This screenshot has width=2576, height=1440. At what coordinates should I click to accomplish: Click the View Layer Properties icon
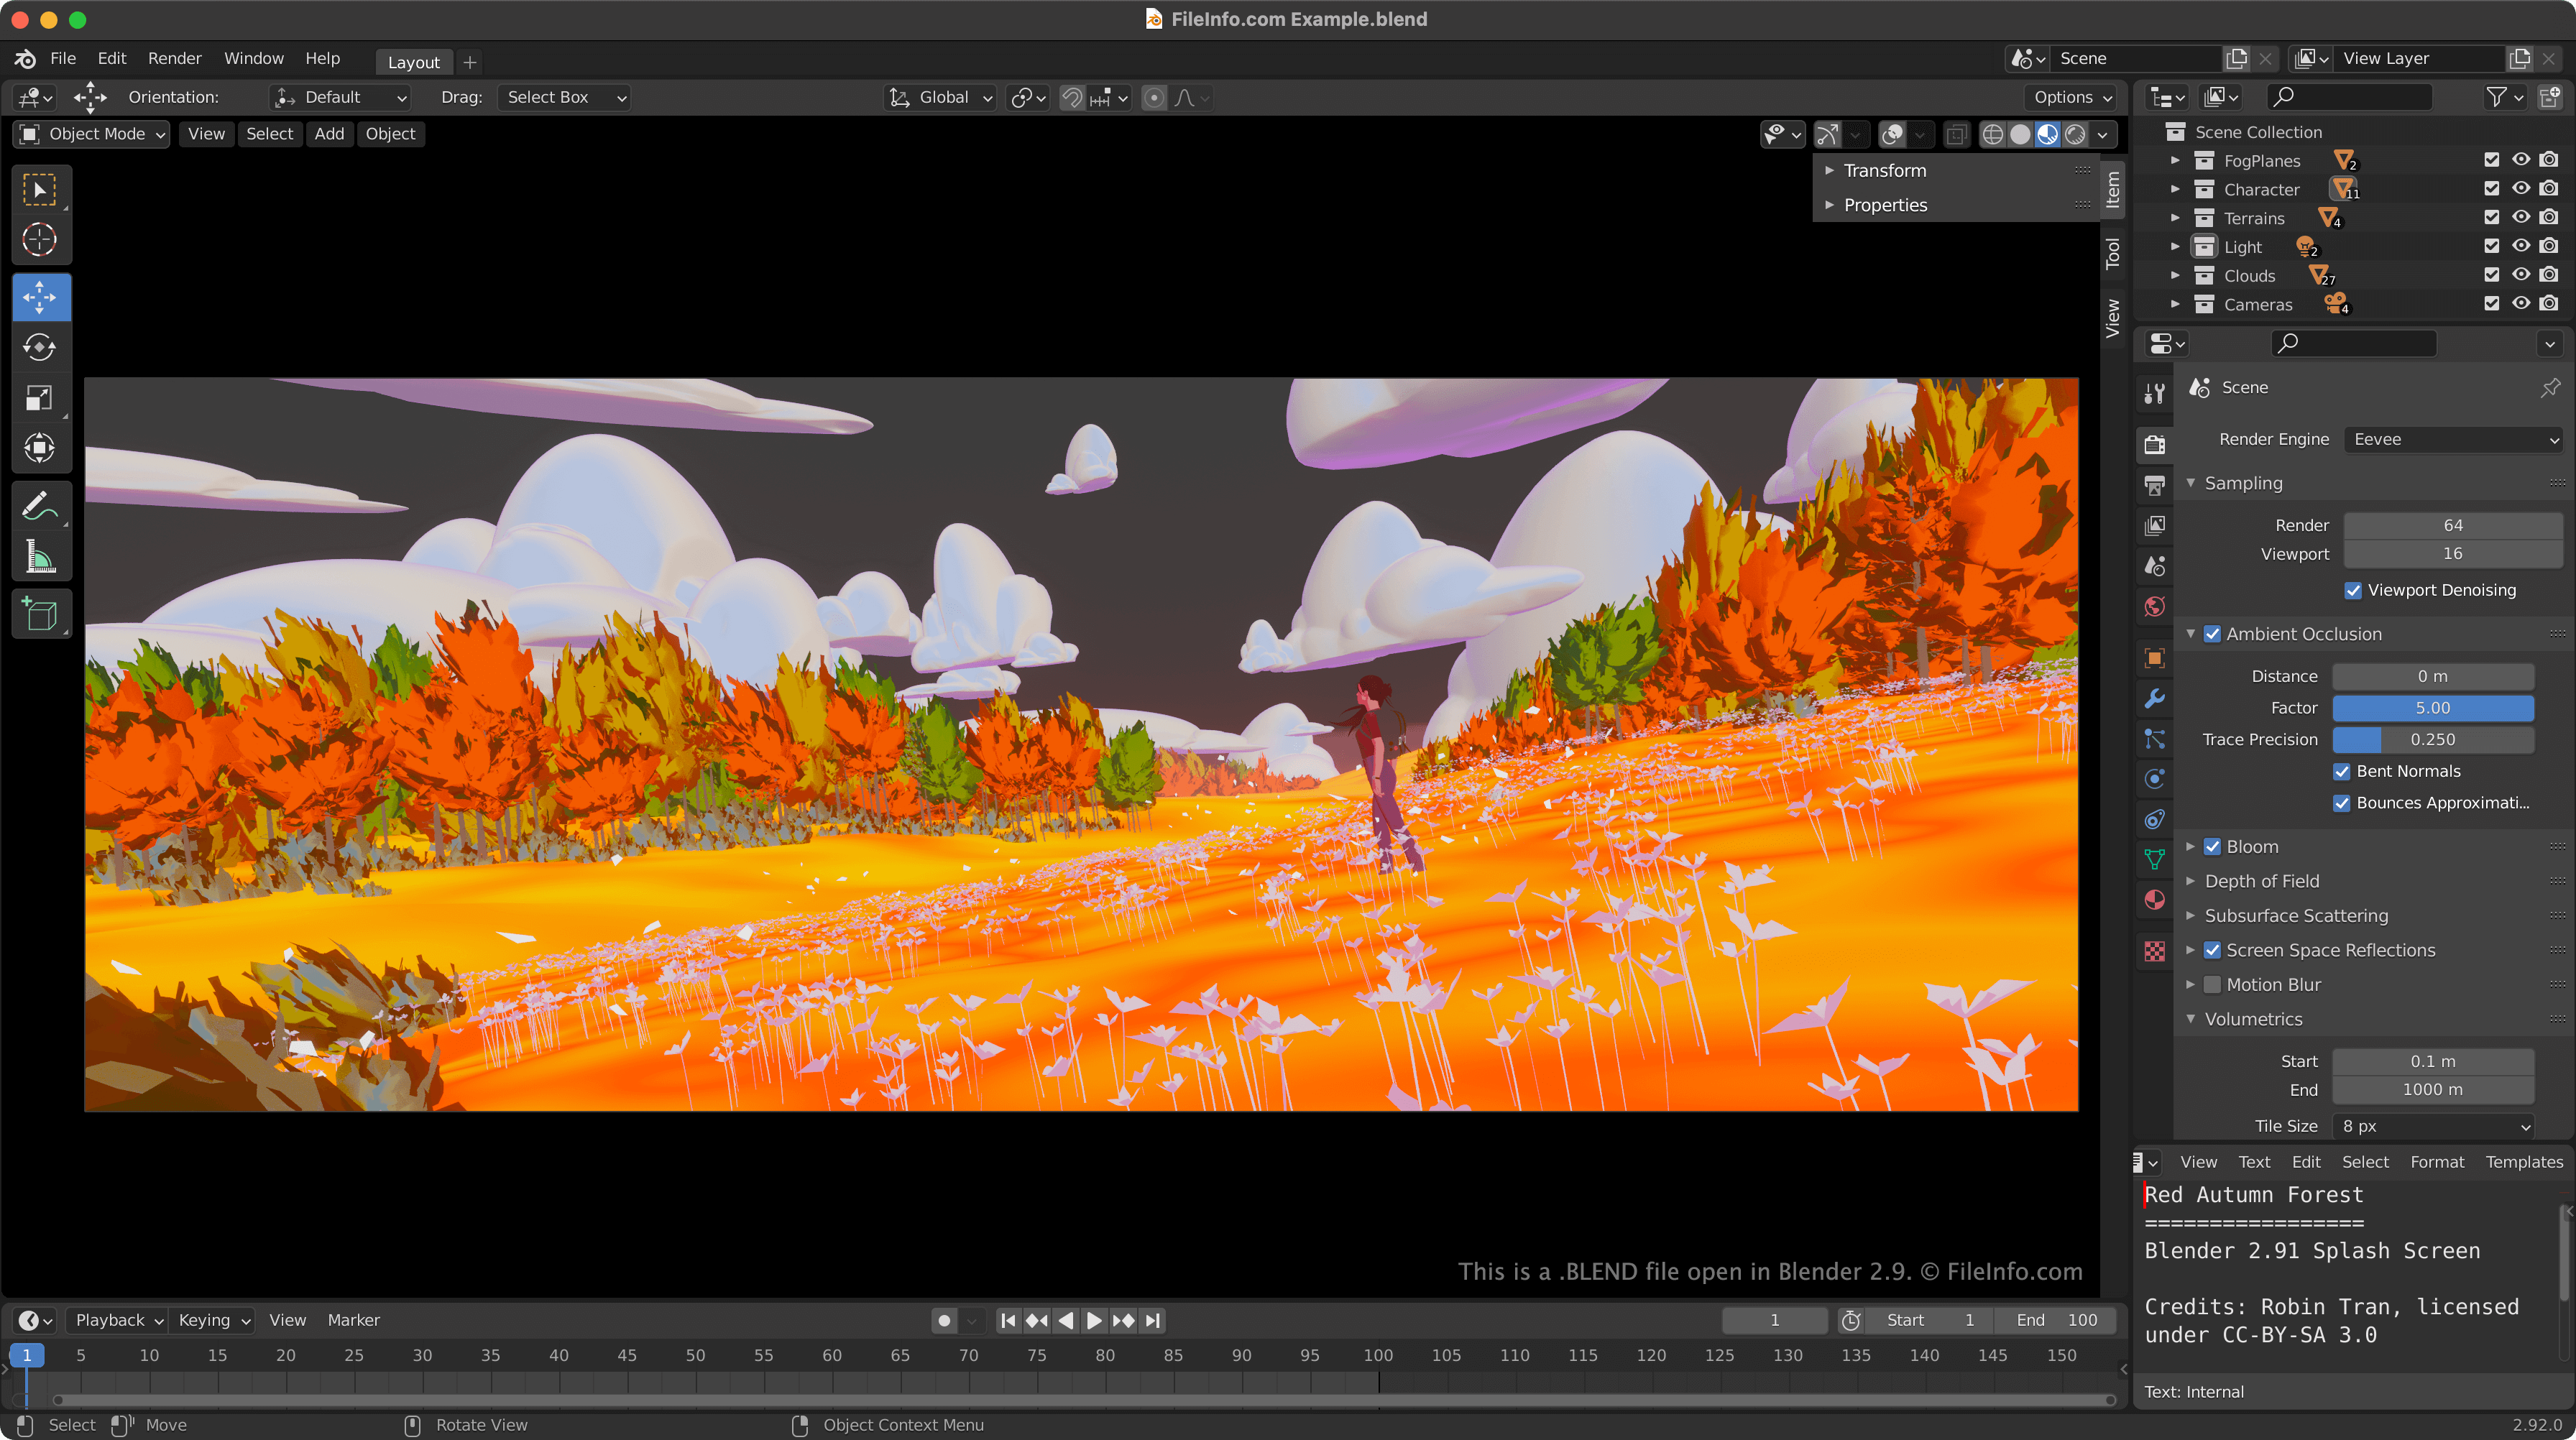coord(2157,522)
